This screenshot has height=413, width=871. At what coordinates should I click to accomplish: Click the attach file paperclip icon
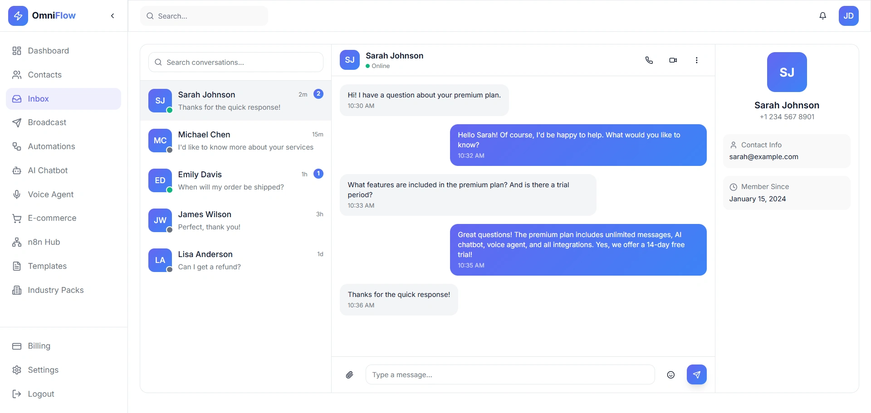(350, 375)
